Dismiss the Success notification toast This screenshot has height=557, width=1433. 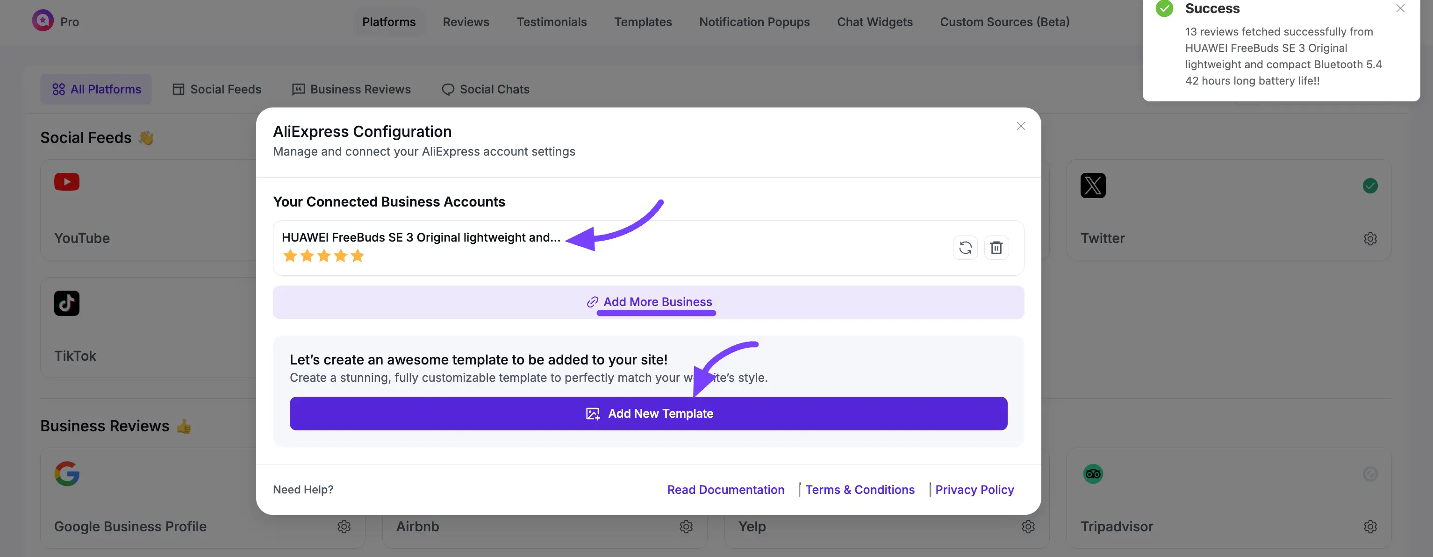coord(1400,8)
